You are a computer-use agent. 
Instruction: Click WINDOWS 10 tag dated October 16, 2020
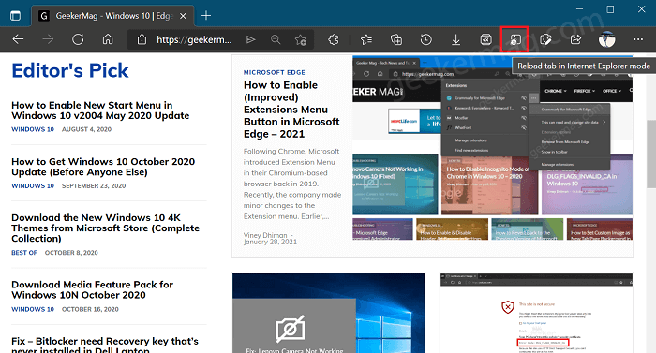[x=33, y=309]
